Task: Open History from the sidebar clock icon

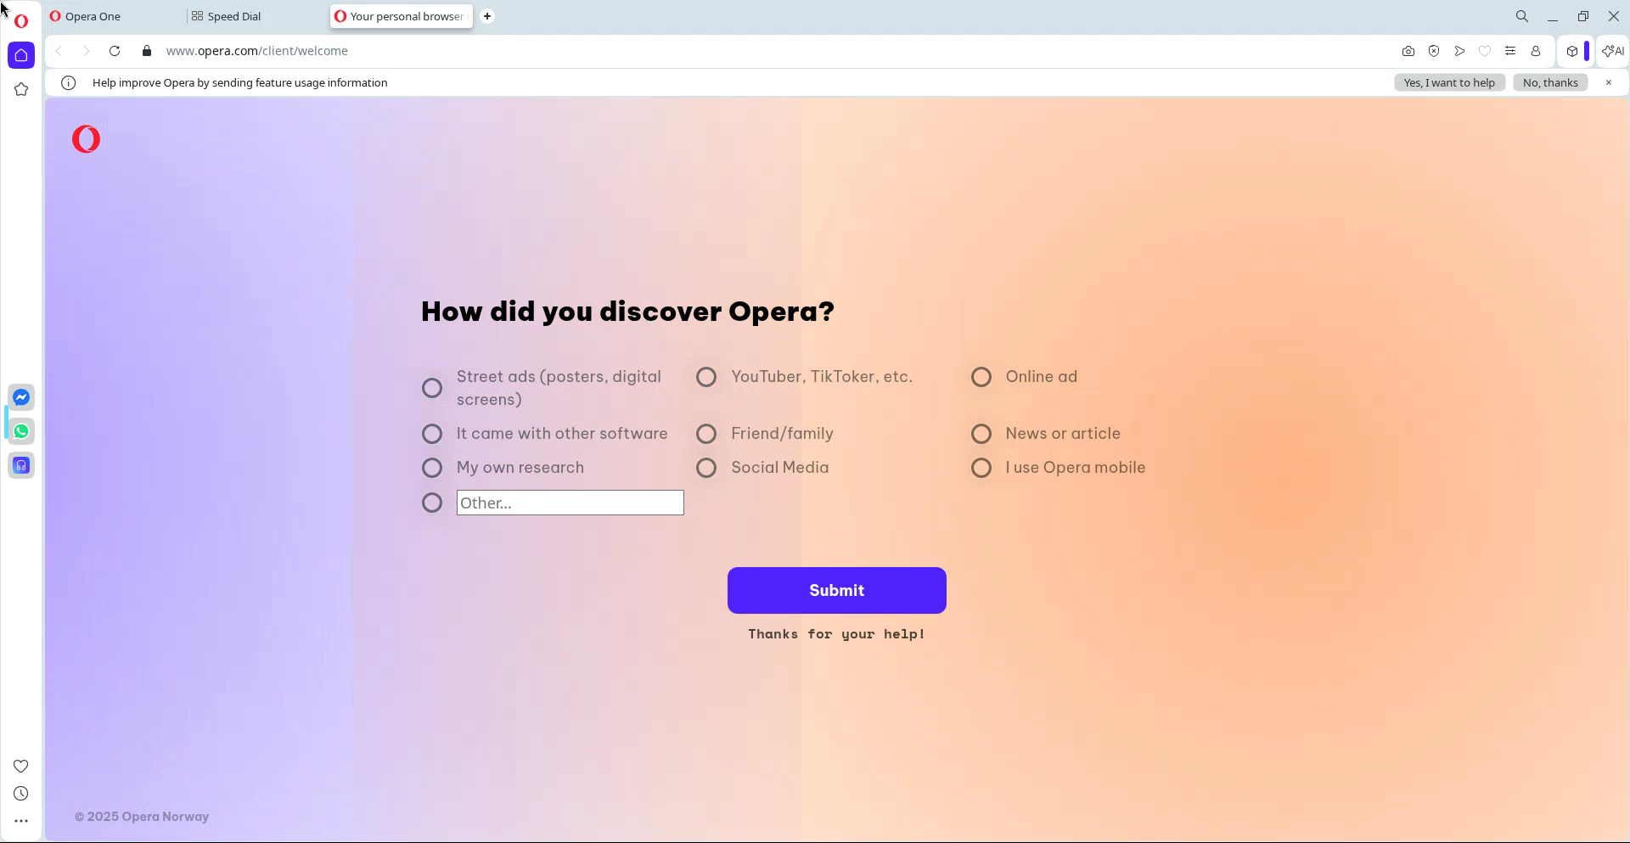Action: click(x=21, y=794)
